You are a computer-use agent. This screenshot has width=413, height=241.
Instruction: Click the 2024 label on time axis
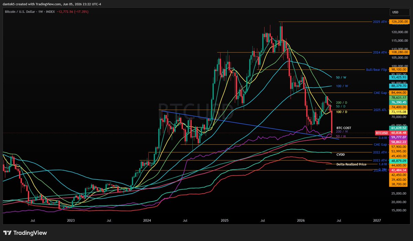(147, 220)
